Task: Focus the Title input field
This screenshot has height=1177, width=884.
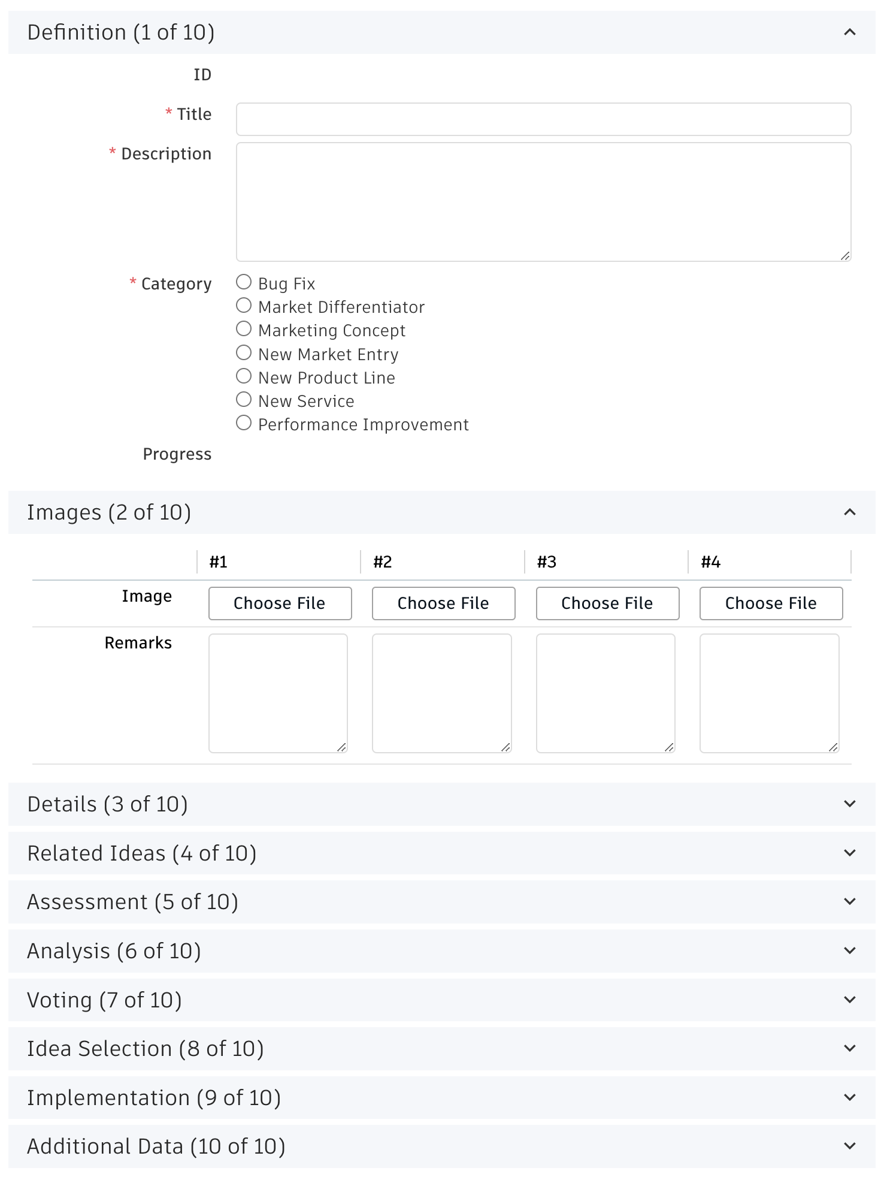Action: tap(544, 119)
